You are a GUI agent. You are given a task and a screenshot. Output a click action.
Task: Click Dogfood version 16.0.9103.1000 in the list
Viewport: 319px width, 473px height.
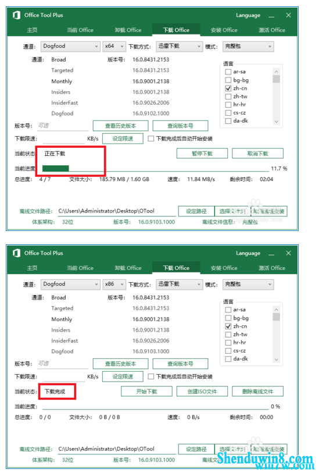(150, 351)
